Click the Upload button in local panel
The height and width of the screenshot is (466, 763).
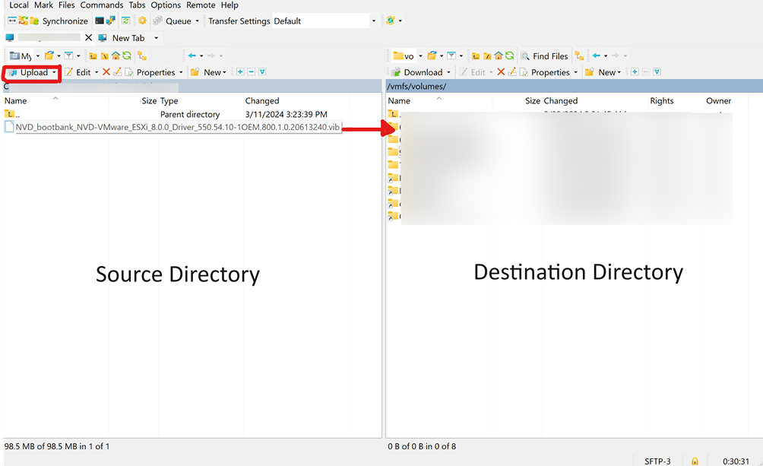coord(30,73)
